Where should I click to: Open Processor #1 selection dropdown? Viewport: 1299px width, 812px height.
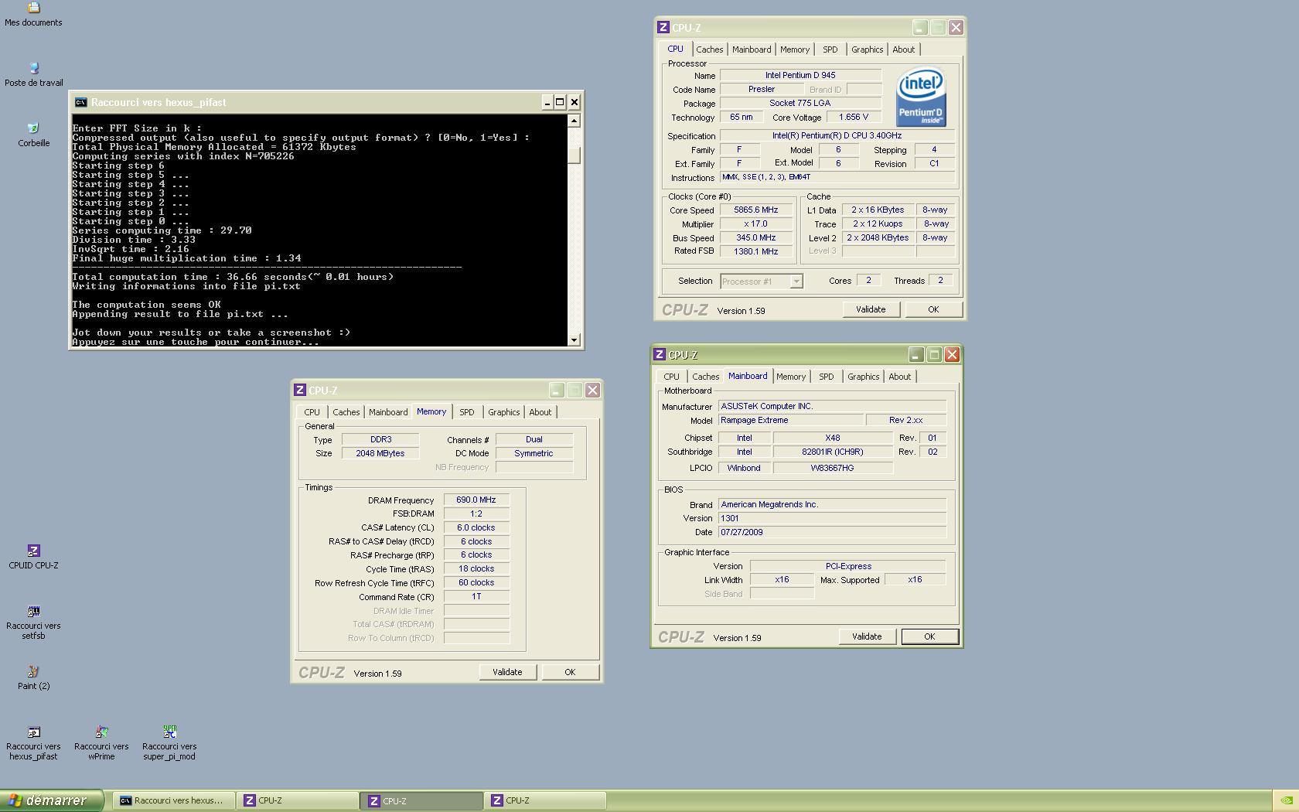762,281
